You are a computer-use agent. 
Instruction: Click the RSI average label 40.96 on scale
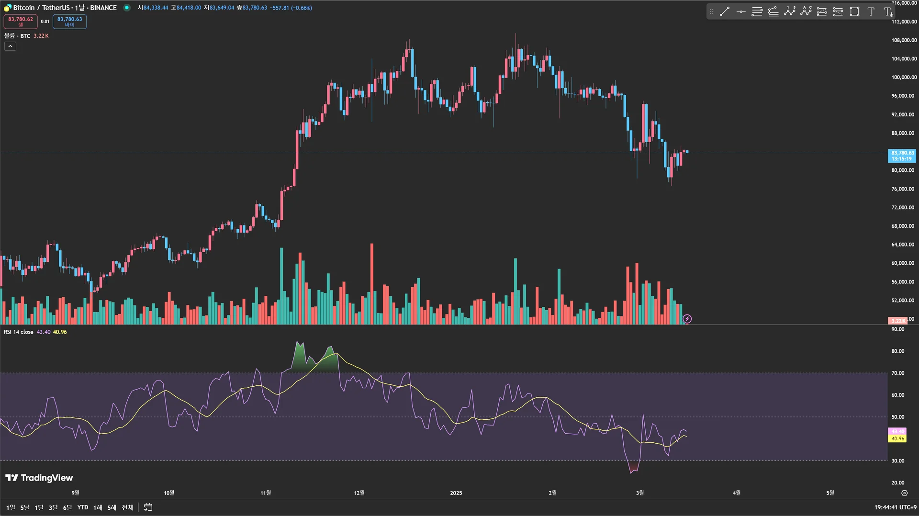897,438
